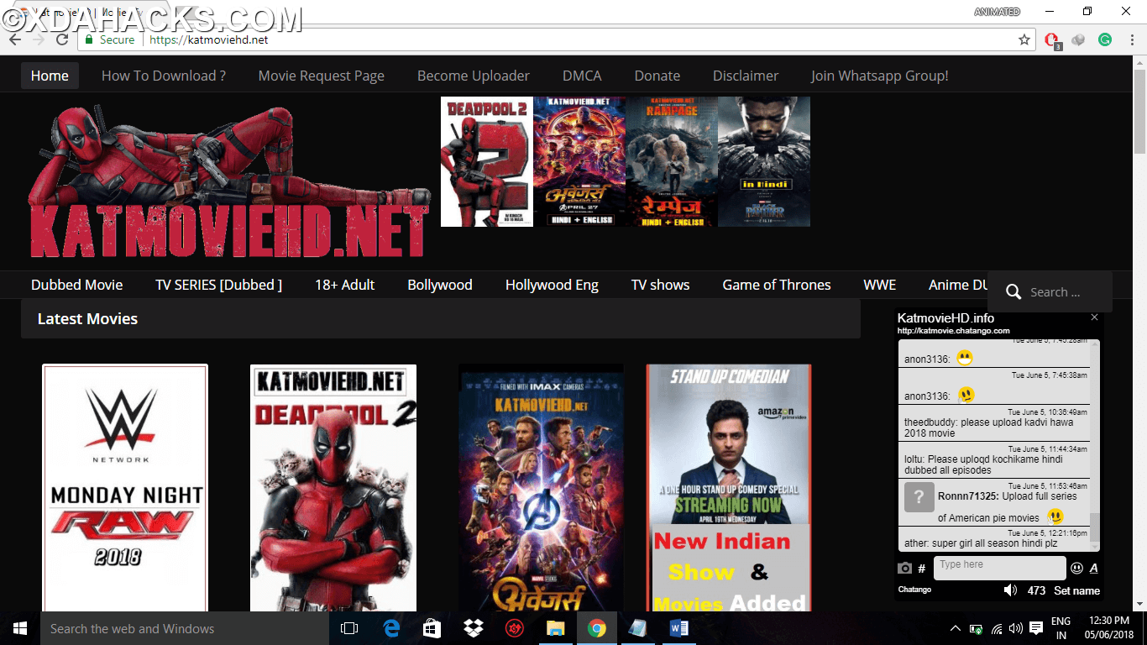1147x645 pixels.
Task: Open the WWE category
Action: point(880,285)
